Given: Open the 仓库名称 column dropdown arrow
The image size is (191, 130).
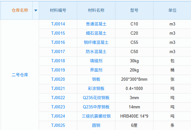Looking at the screenshot, I should (x=36, y=10).
